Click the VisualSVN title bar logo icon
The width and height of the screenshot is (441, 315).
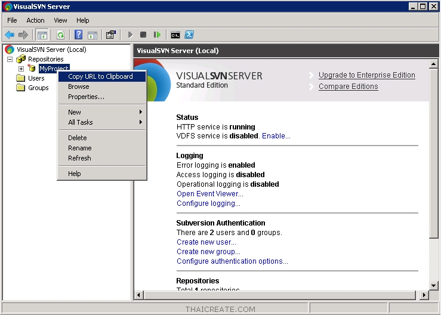click(x=7, y=7)
